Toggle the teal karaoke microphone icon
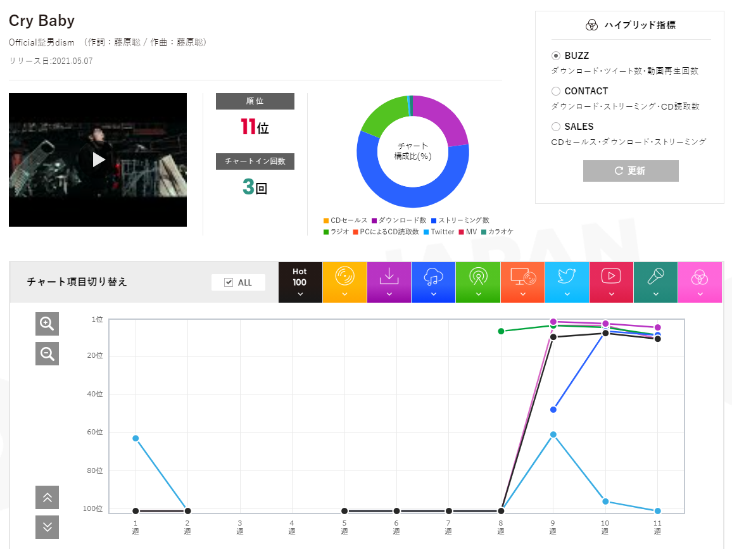The width and height of the screenshot is (732, 549). pyautogui.click(x=655, y=276)
